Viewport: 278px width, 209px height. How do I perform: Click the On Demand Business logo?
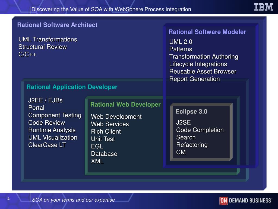[x=245, y=201]
